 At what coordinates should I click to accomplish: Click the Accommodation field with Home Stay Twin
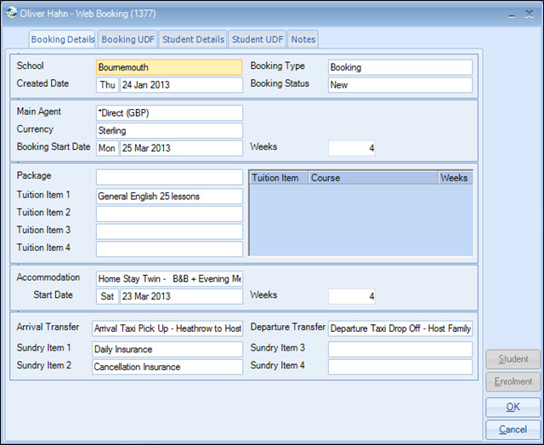pyautogui.click(x=169, y=278)
